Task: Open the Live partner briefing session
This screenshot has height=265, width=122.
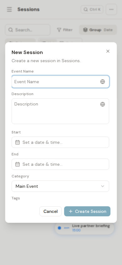Action: [x=84, y=228]
